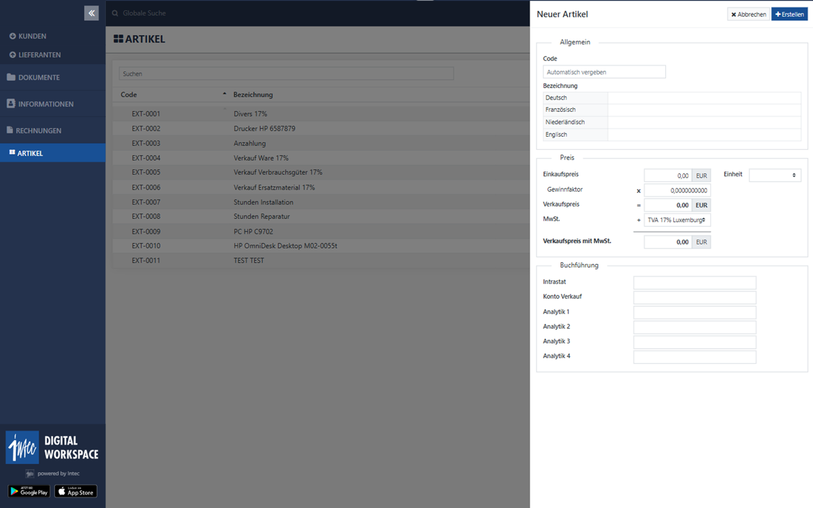Click the Intrastat input field
Viewport: 813px width, 508px height.
(694, 282)
